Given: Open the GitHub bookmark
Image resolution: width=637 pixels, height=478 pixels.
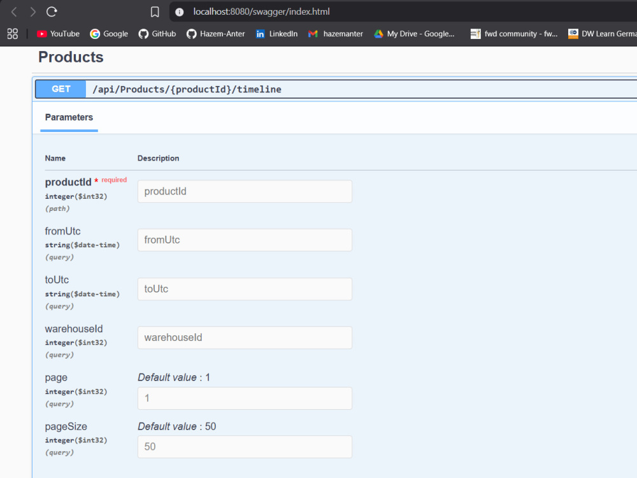Looking at the screenshot, I should [x=157, y=34].
